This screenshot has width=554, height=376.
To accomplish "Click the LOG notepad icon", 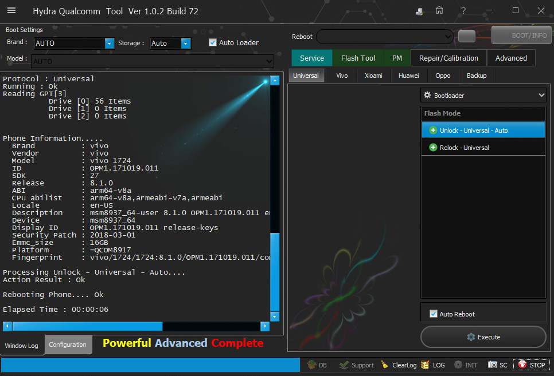I will pyautogui.click(x=425, y=365).
